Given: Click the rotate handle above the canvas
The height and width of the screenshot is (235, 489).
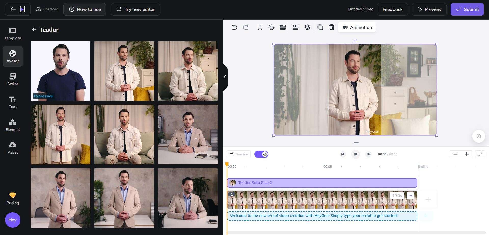Looking at the screenshot, I should click(355, 40).
